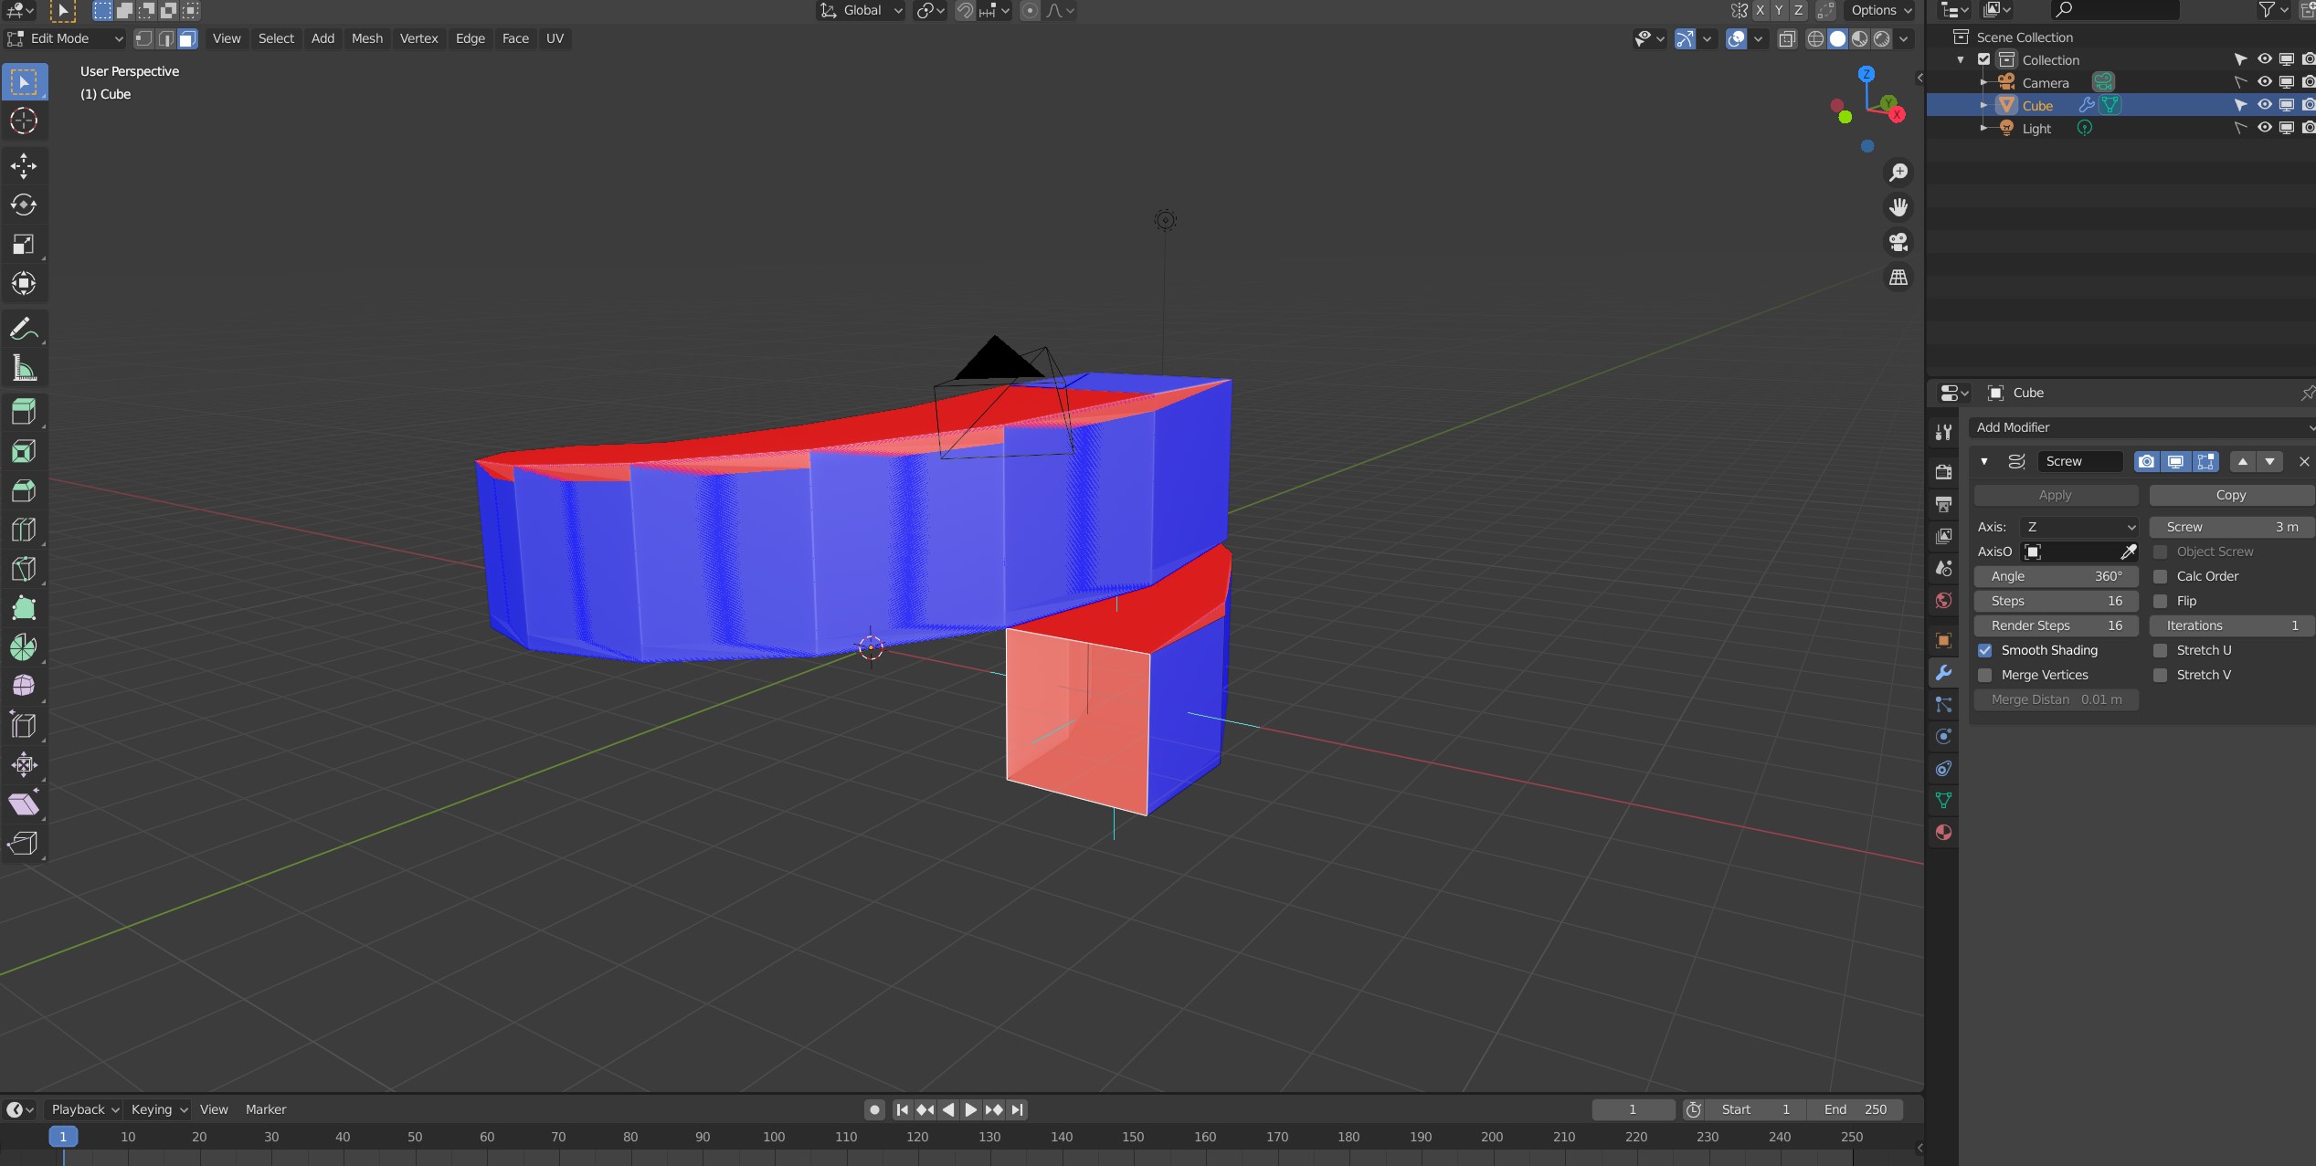
Task: Open the Edit Mode dropdown
Action: tap(66, 38)
